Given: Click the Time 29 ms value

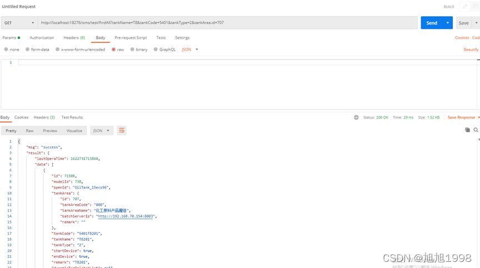Looking at the screenshot, I should click(x=408, y=117).
